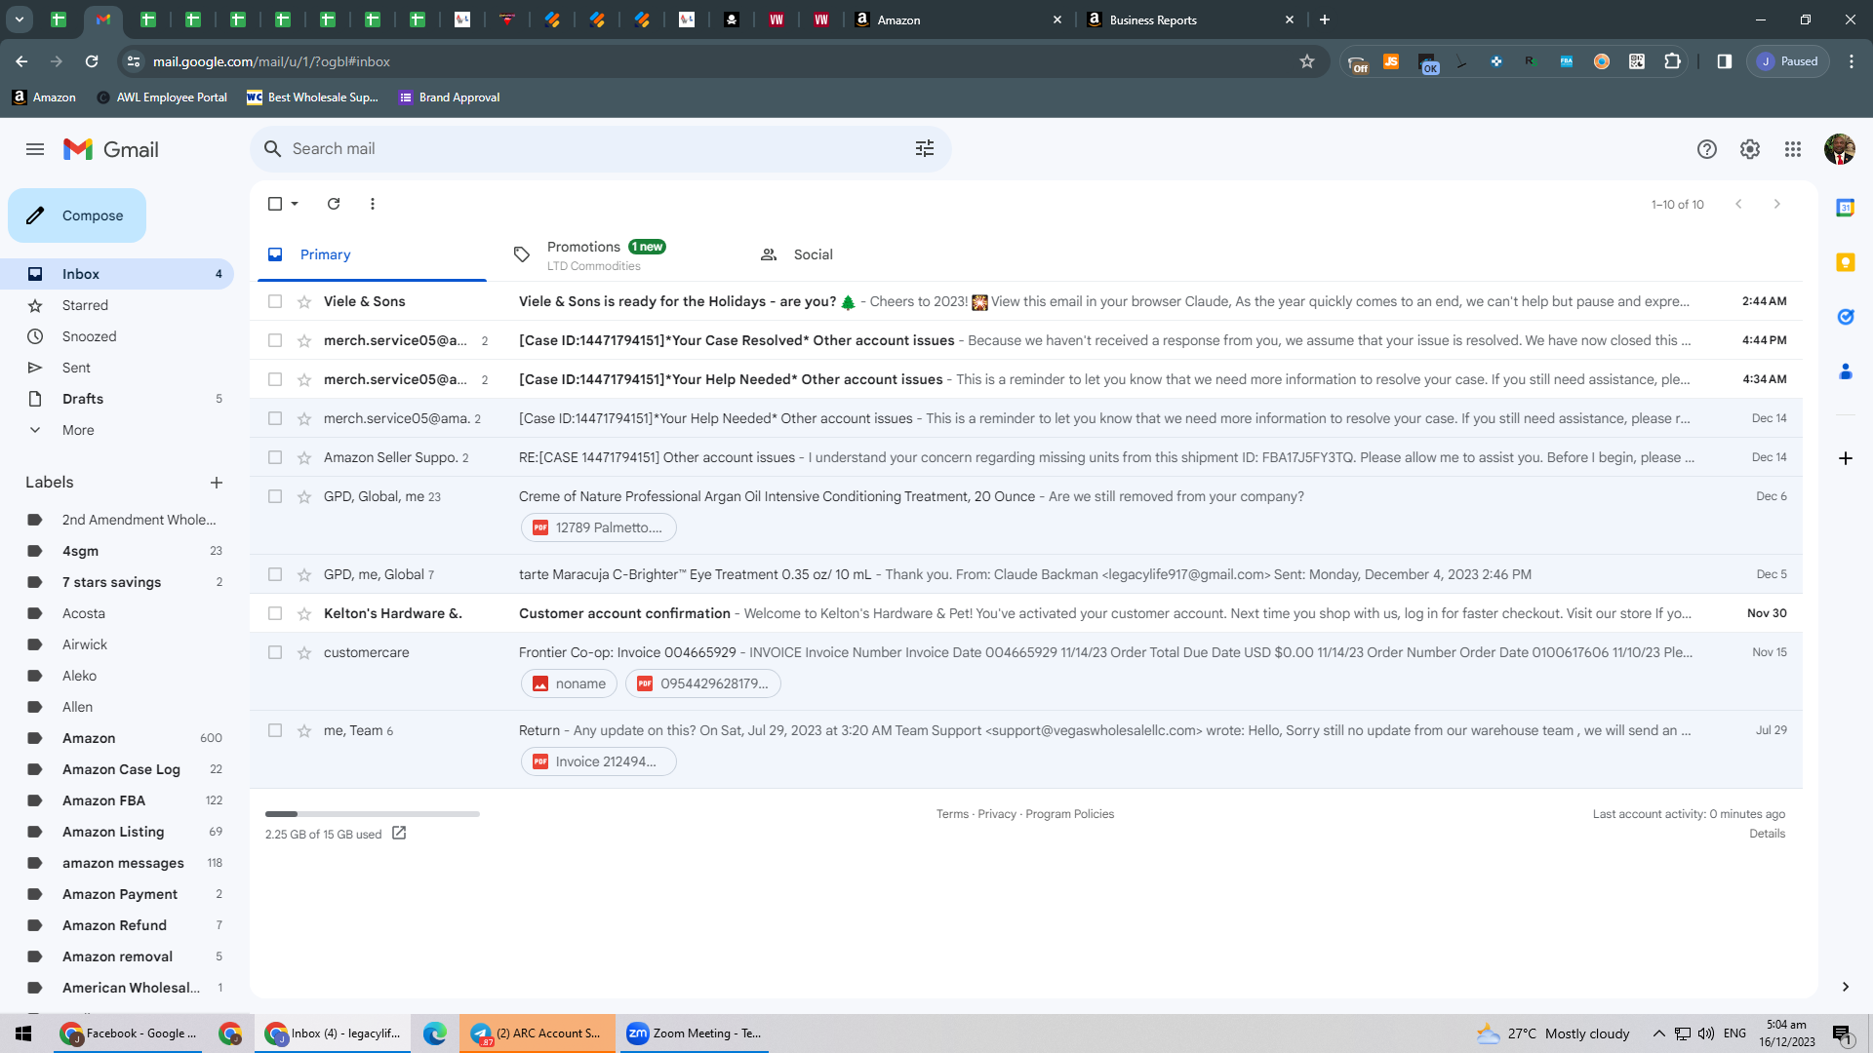Click the Compose button
The image size is (1873, 1053).
point(77,215)
